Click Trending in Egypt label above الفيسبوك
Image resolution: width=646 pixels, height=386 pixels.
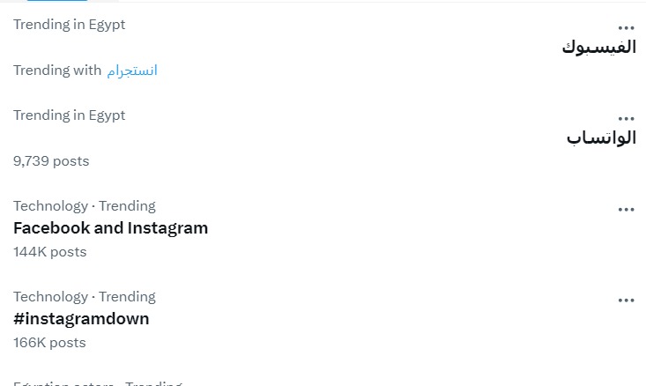pyautogui.click(x=69, y=25)
